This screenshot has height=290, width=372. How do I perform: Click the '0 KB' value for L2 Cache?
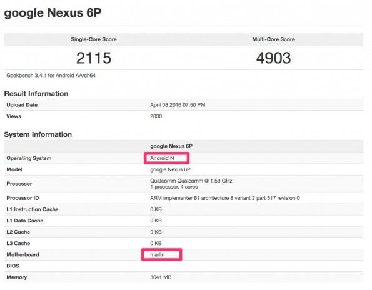pos(156,232)
